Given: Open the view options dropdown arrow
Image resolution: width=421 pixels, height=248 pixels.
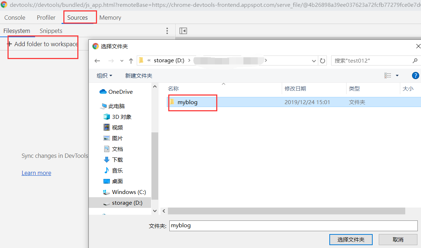Looking at the screenshot, I should [397, 76].
